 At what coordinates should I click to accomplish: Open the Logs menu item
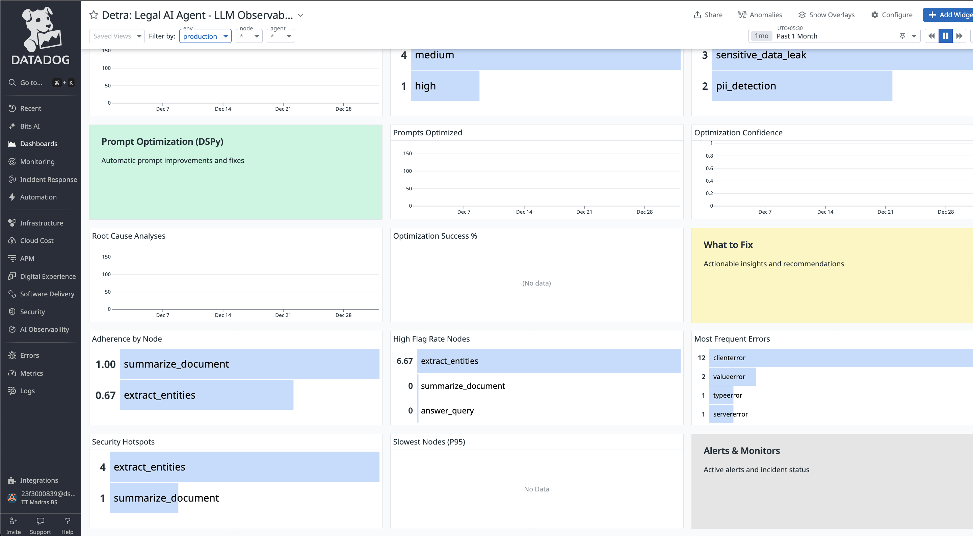coord(27,391)
